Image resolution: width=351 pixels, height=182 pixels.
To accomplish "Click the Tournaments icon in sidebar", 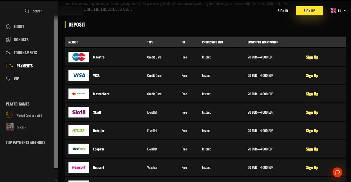I will click(8, 53).
